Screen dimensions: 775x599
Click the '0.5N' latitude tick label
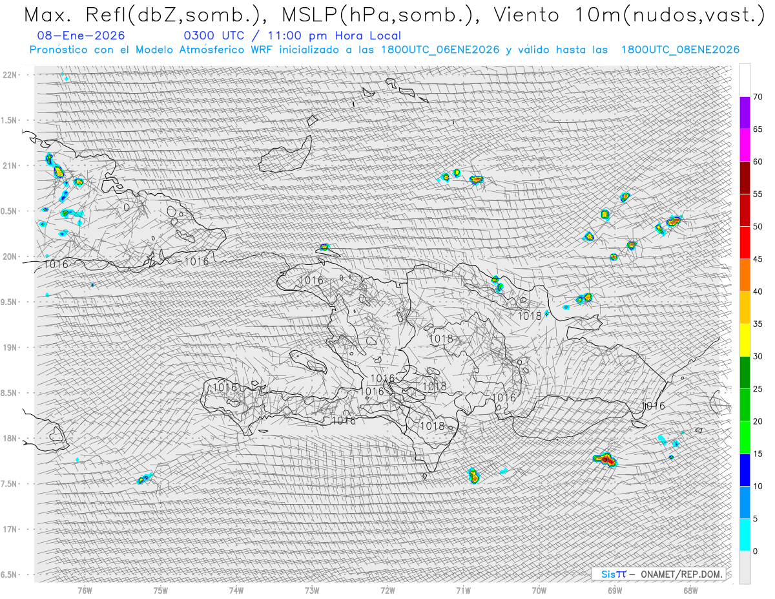[x=9, y=211]
